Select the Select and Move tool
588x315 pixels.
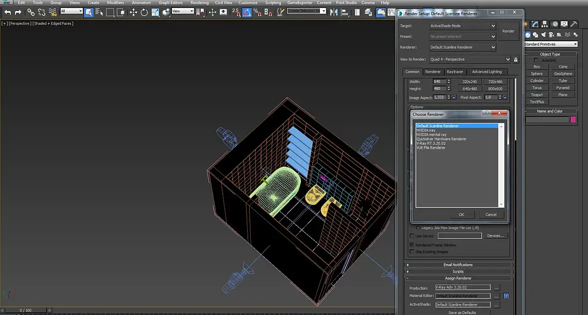coord(134,12)
